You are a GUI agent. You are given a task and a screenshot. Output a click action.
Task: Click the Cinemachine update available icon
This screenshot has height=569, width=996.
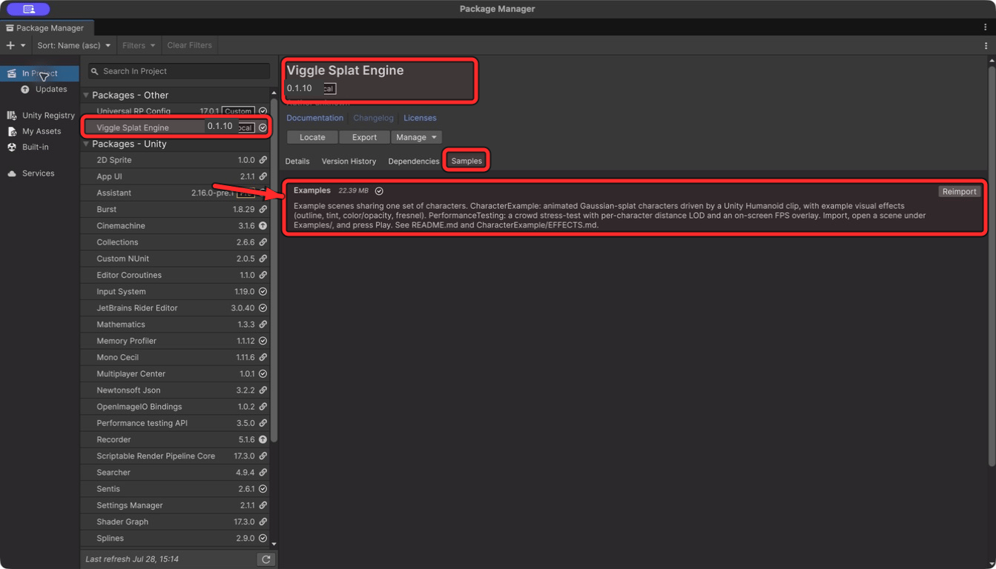tap(263, 226)
